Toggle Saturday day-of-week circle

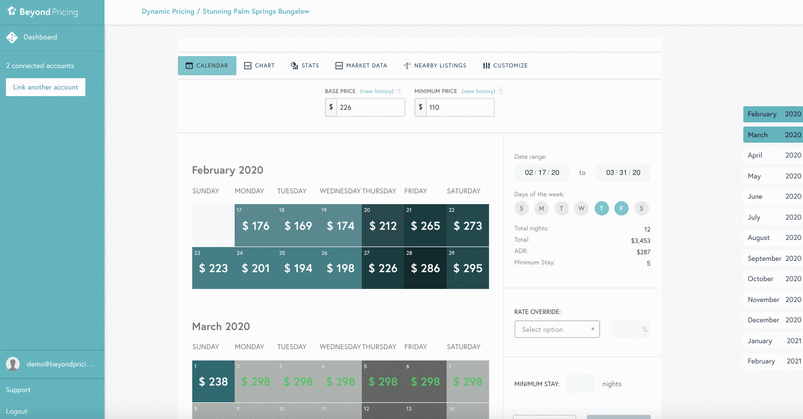point(642,208)
